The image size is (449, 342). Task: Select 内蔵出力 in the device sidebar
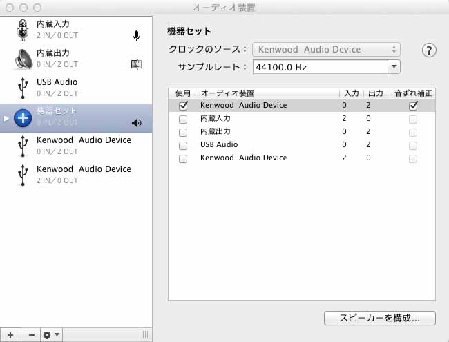coord(76,59)
